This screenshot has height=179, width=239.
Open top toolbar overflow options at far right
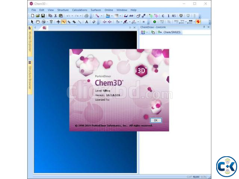[200, 16]
